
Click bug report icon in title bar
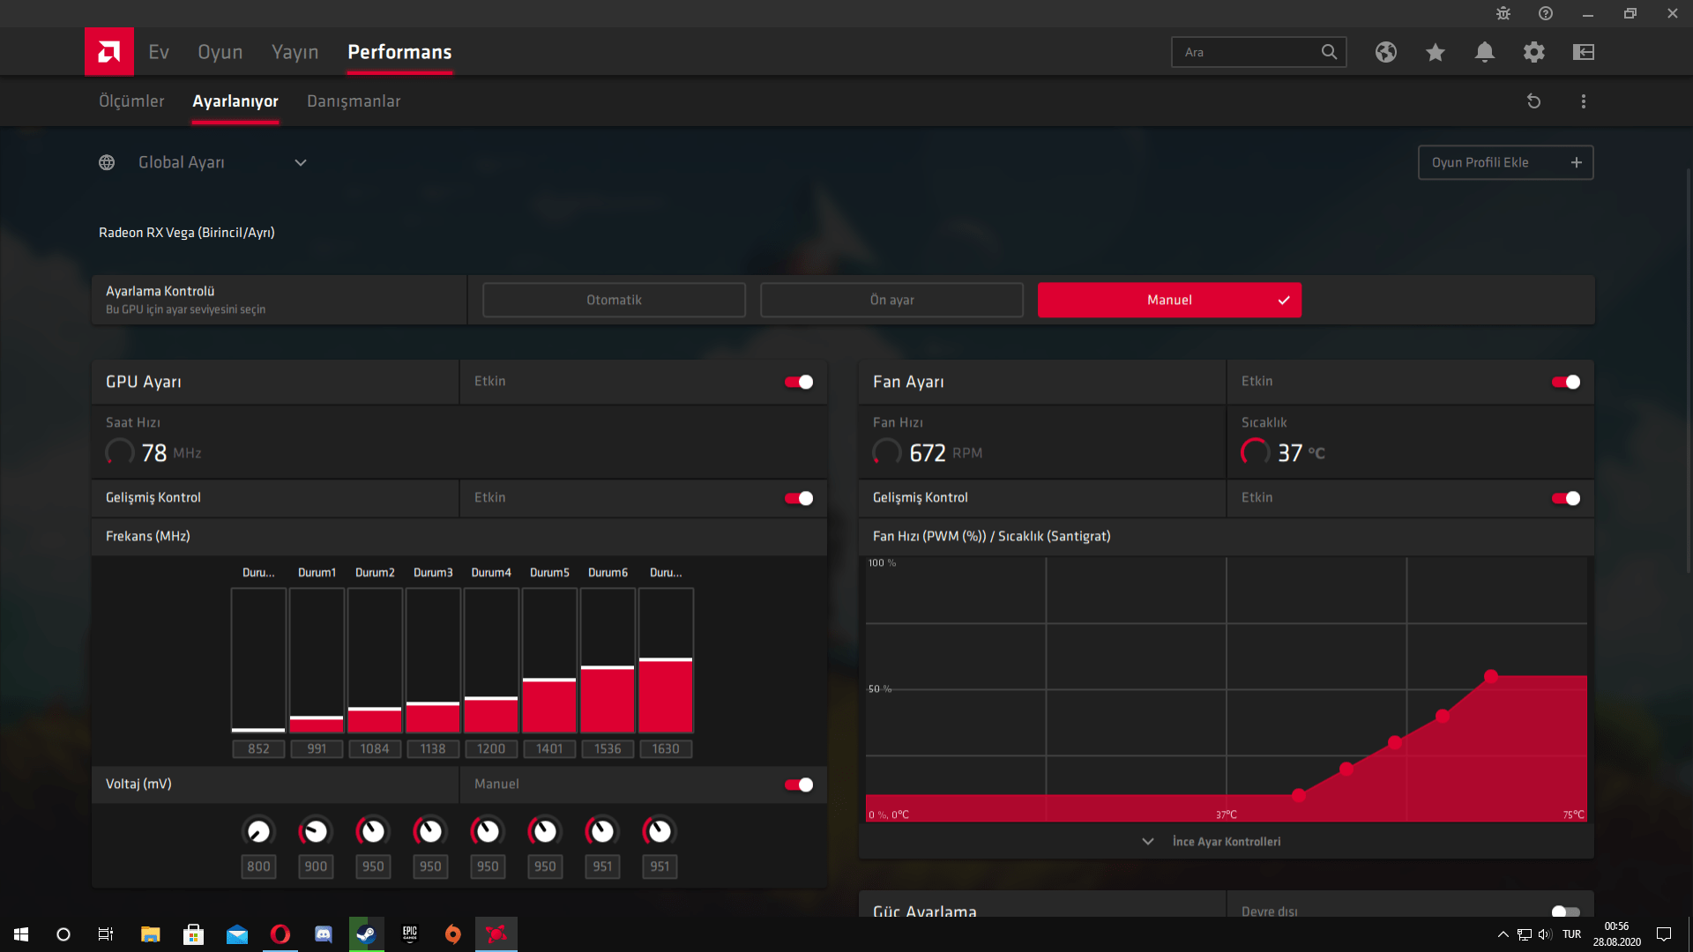click(1503, 13)
